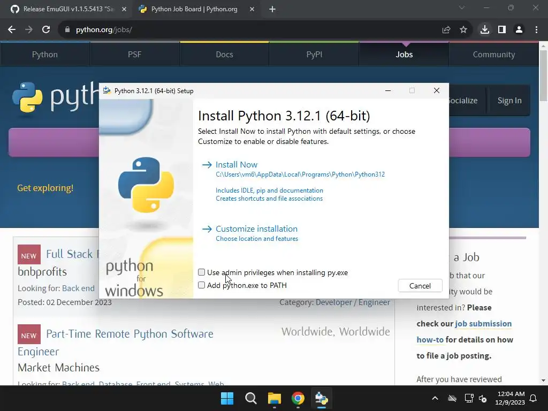This screenshot has height=411, width=548.
Task: Click the scrollbar up arrow of the page
Action: [543, 46]
